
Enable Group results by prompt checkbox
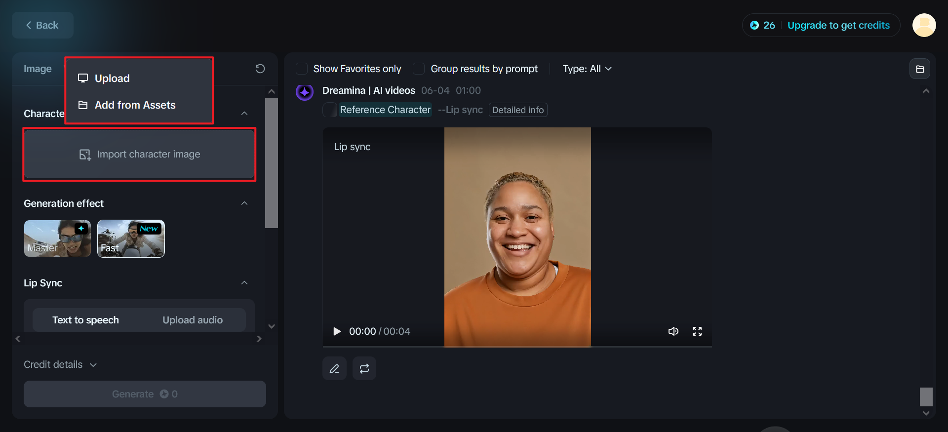(x=419, y=69)
